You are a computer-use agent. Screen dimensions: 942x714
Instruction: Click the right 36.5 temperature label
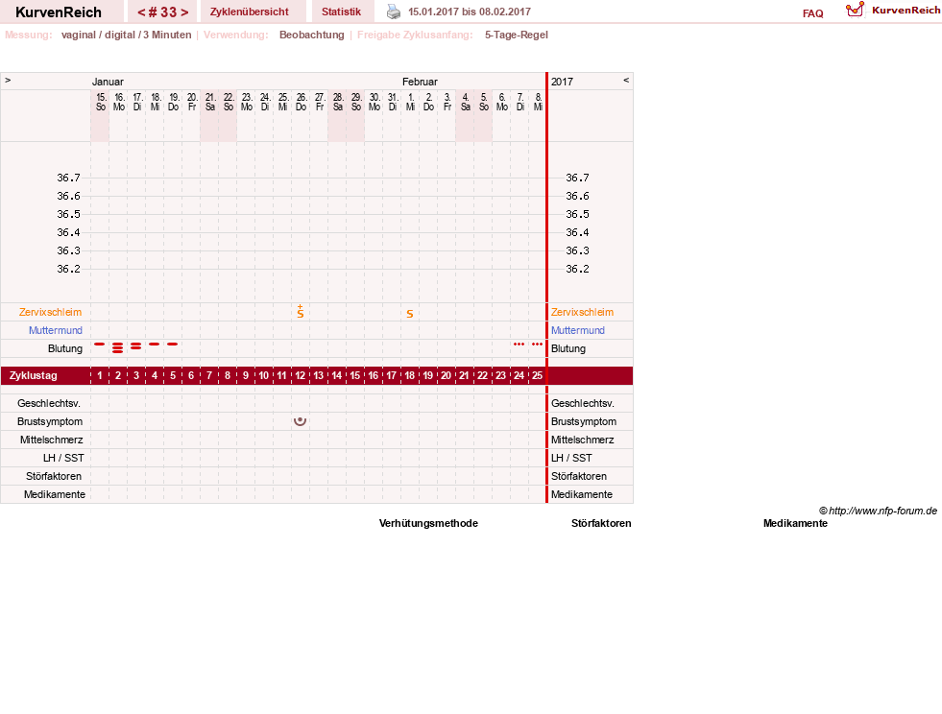coord(577,214)
